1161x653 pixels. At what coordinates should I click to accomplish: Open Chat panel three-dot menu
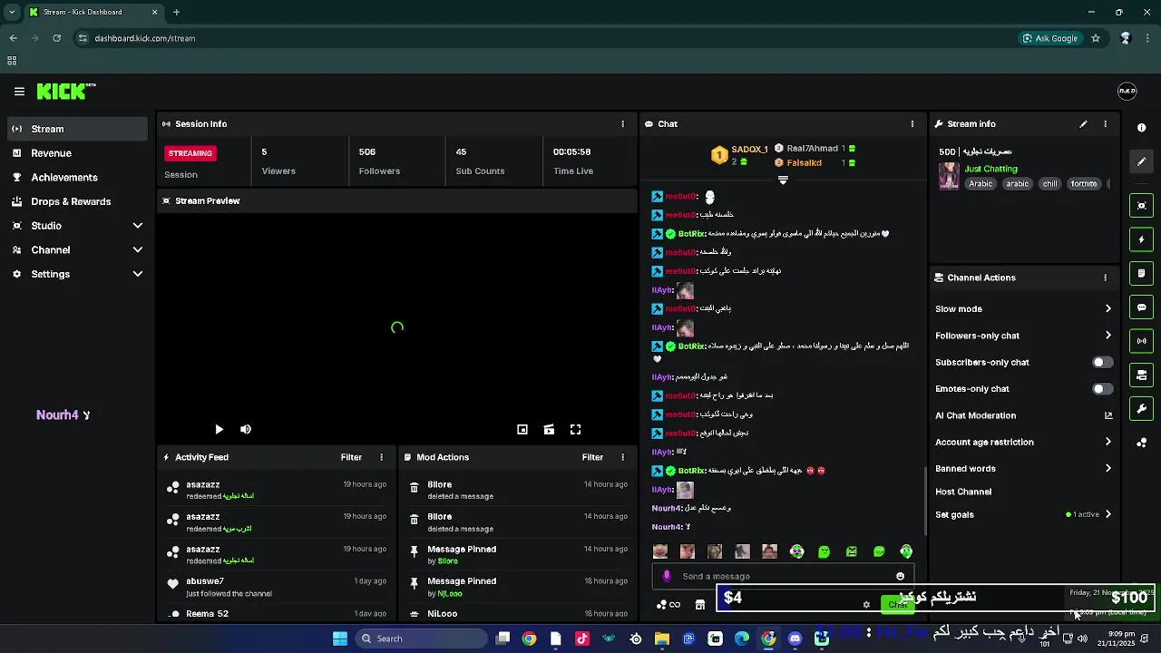click(912, 124)
